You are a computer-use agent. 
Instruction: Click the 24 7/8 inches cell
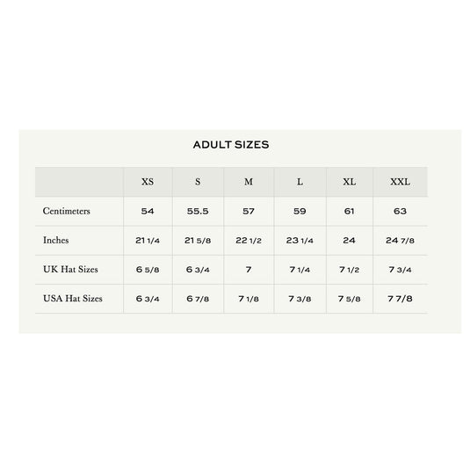[x=401, y=241]
